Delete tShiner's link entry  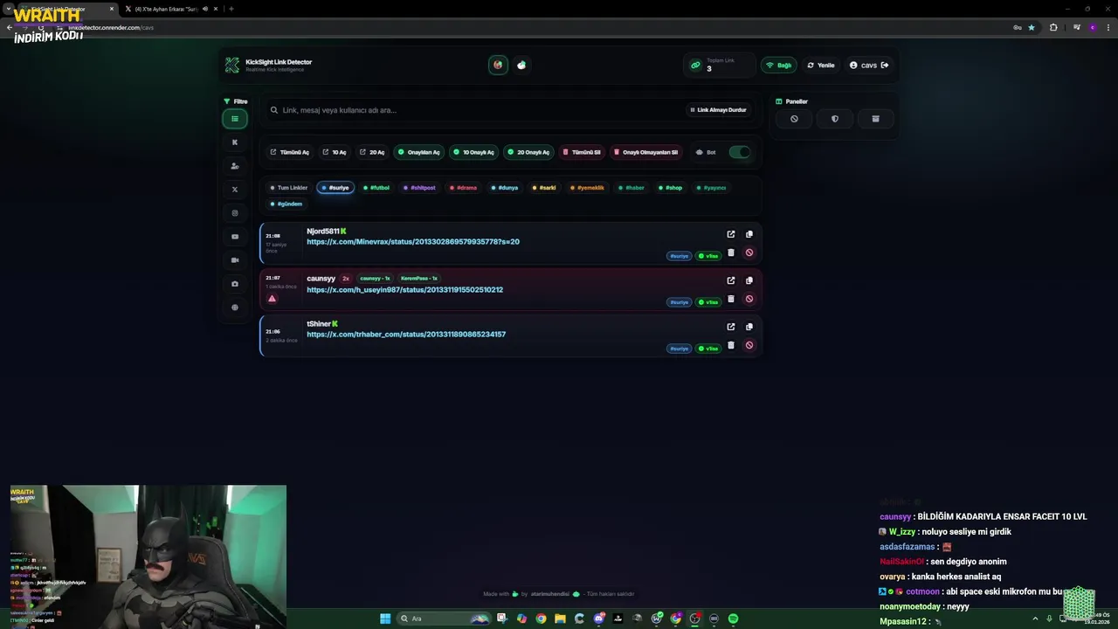click(731, 345)
